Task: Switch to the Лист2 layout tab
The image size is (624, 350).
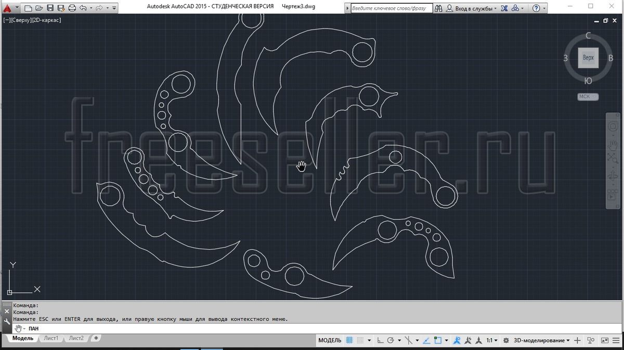Action: [x=76, y=338]
